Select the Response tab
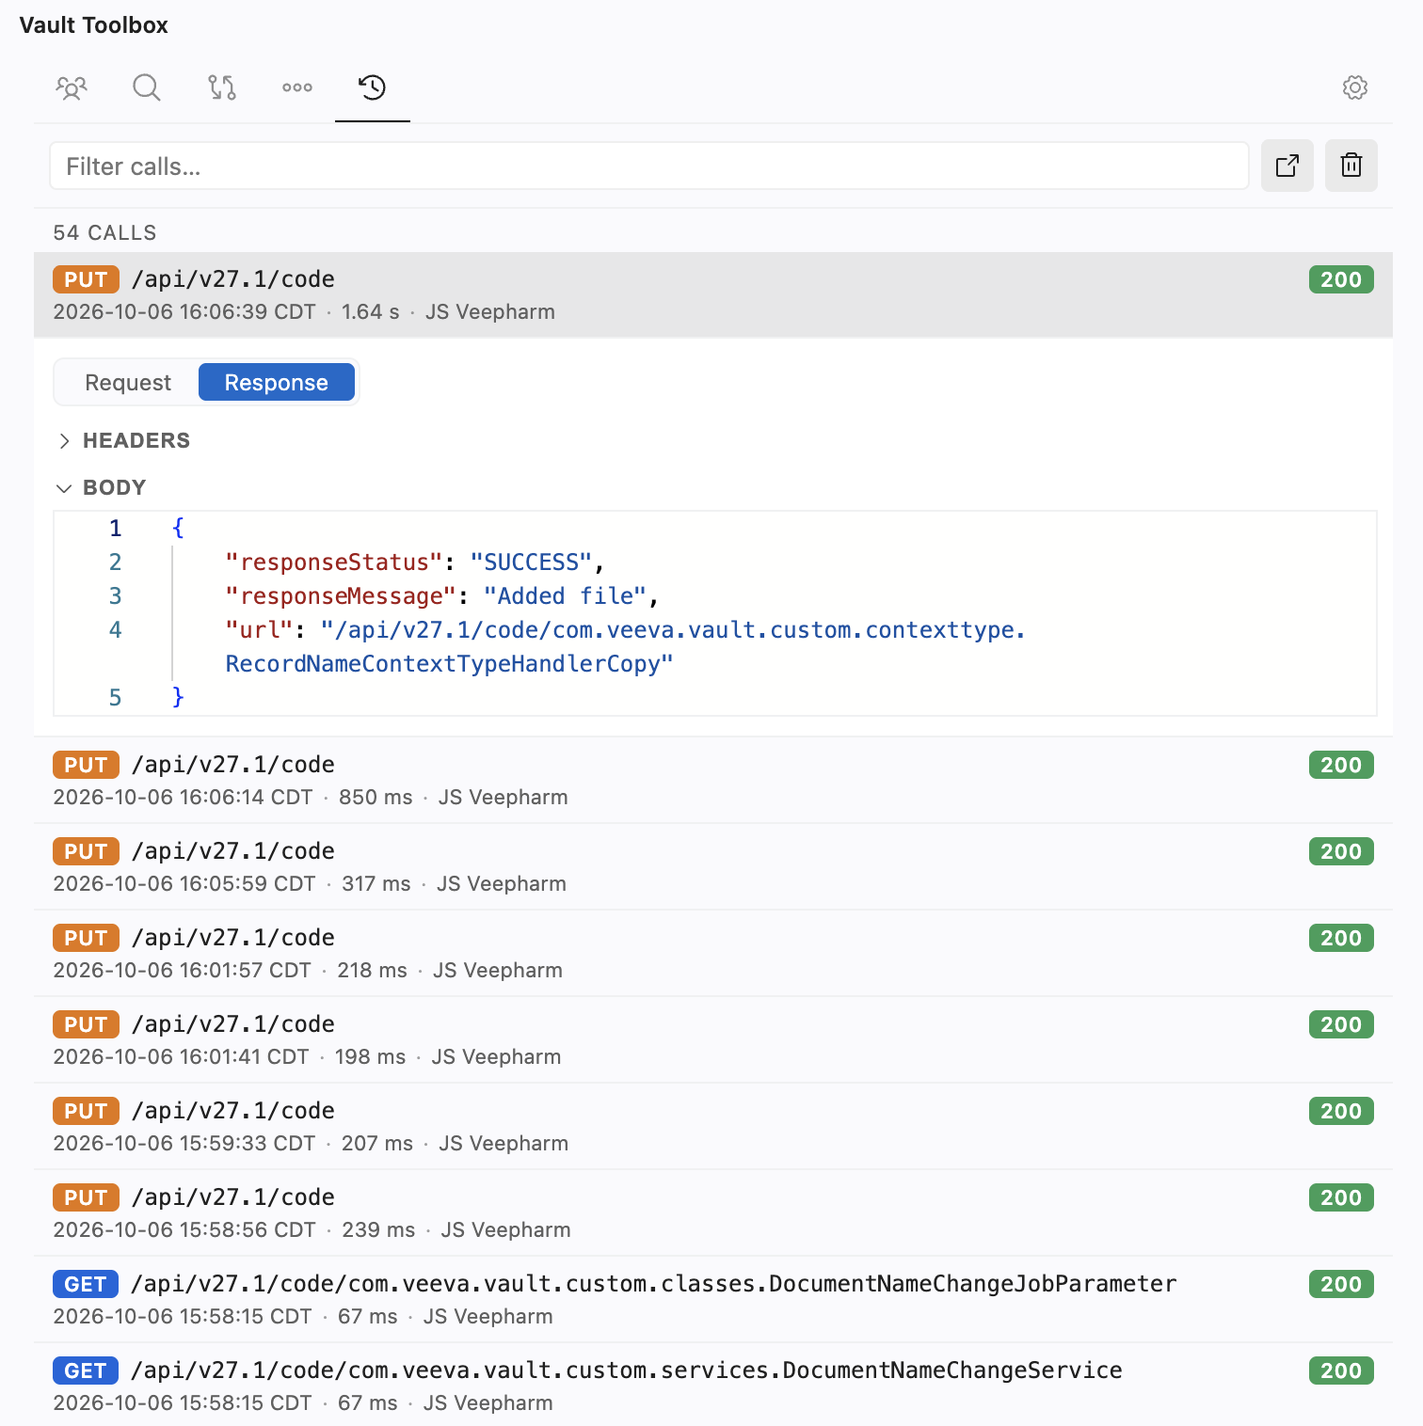 [x=277, y=383]
